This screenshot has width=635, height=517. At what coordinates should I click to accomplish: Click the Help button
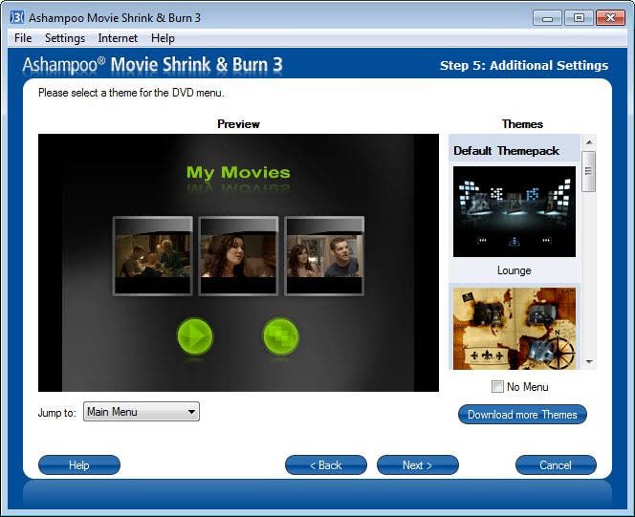[79, 465]
